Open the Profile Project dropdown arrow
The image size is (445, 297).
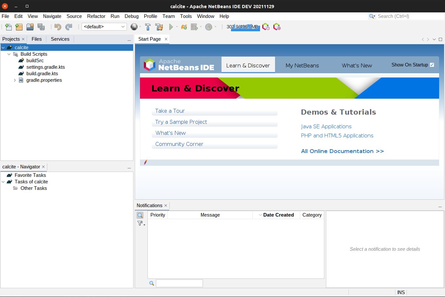click(x=215, y=27)
